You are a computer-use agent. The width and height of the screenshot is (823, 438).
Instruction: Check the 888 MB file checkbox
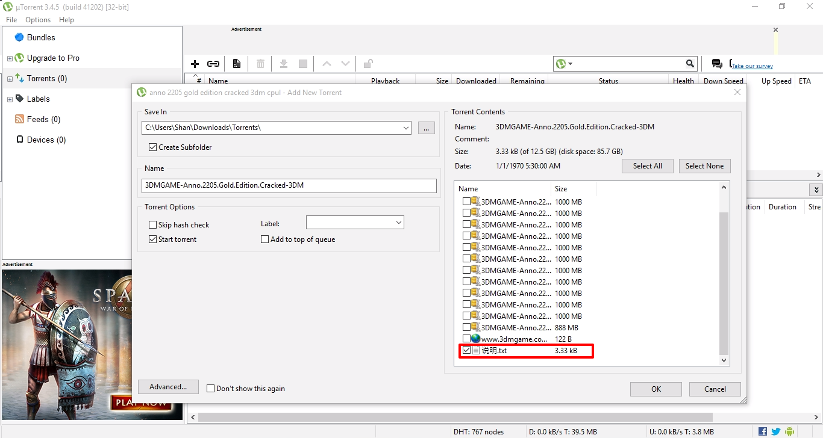tap(466, 327)
